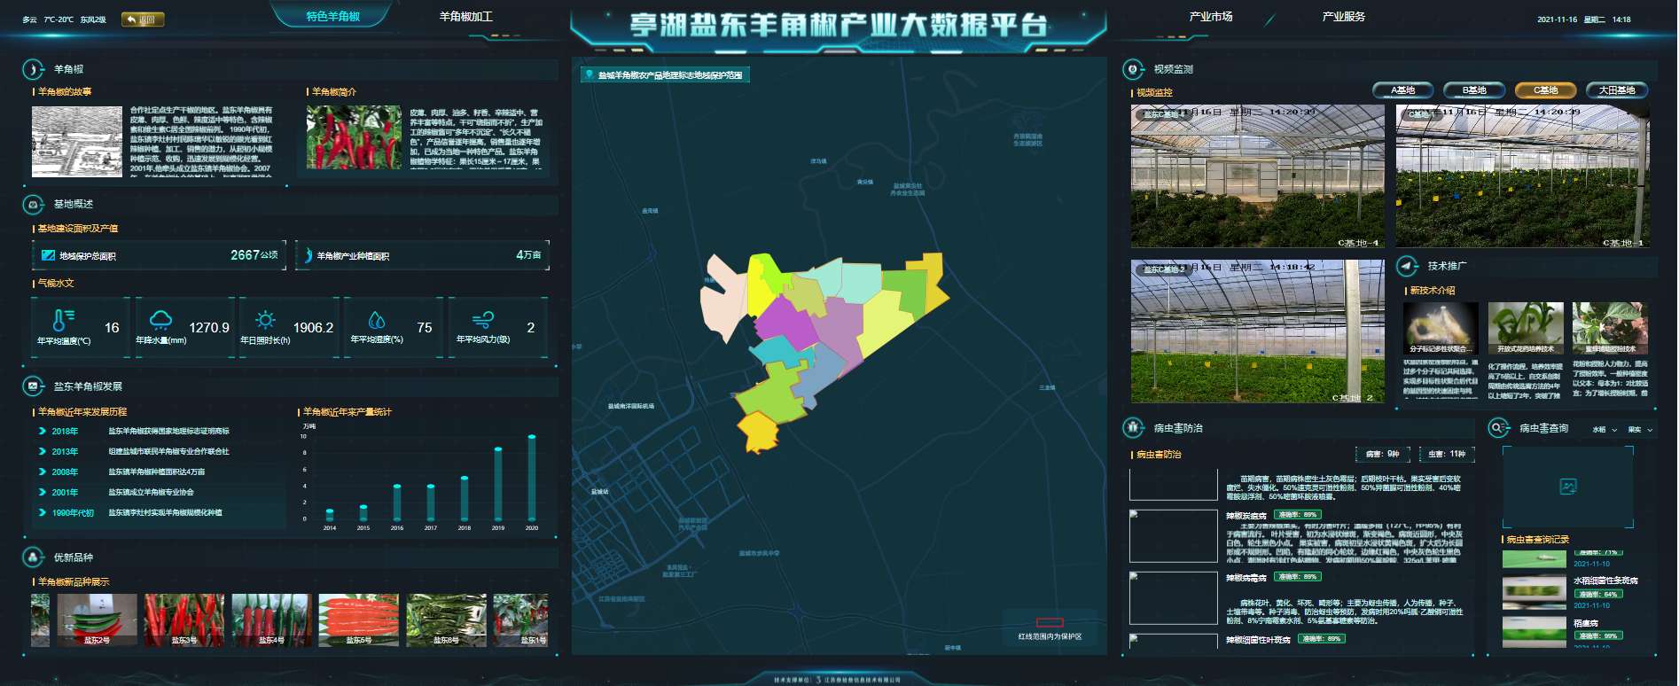Click the 年降水量 rain cloud icon

tap(160, 320)
